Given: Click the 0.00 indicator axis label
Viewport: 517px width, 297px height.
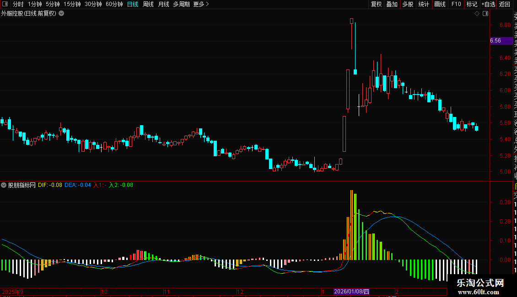Looking at the screenshot, I should coord(505,260).
